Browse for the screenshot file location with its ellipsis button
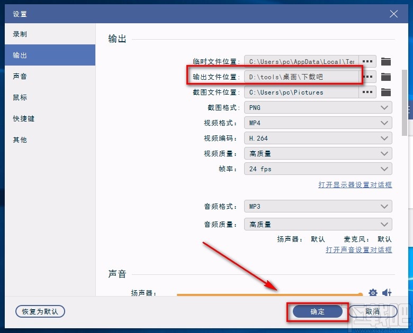Viewport: 413px width, 333px height. click(367, 92)
